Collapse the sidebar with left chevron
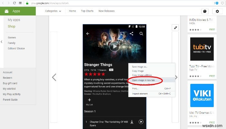This screenshot has width=226, height=129. [2, 42]
